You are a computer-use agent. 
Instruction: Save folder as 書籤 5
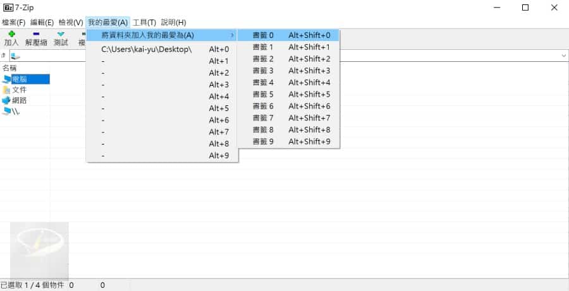point(288,94)
